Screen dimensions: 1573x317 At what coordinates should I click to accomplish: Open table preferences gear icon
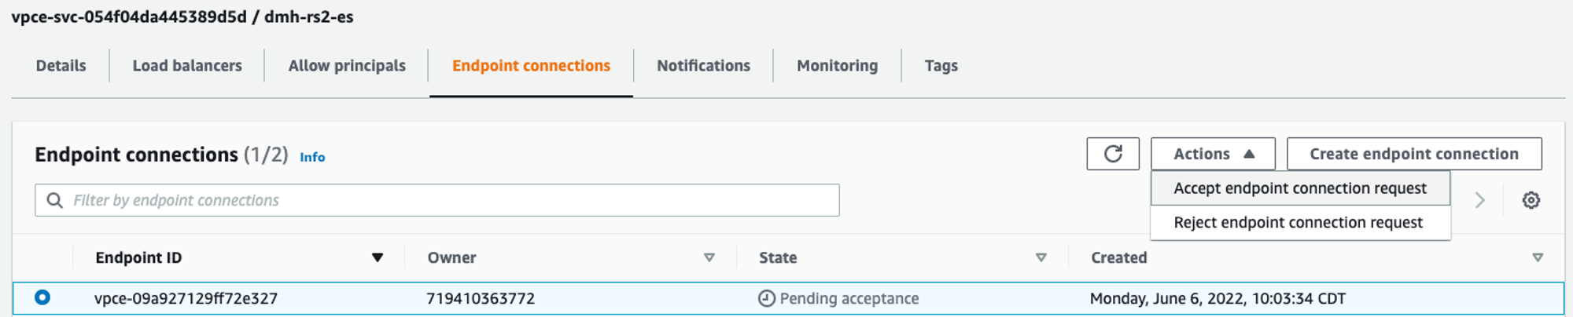[1531, 200]
